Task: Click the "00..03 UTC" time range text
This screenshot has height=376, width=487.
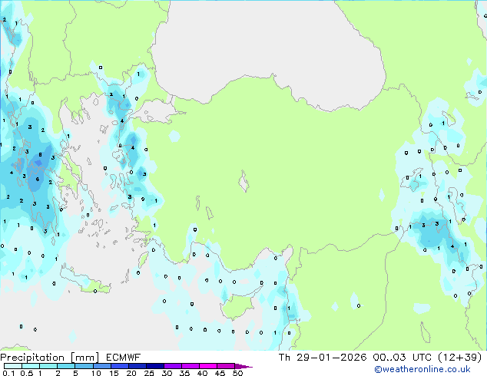Action: pos(403,358)
